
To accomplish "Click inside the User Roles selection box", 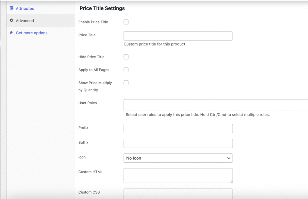I will point(215,105).
